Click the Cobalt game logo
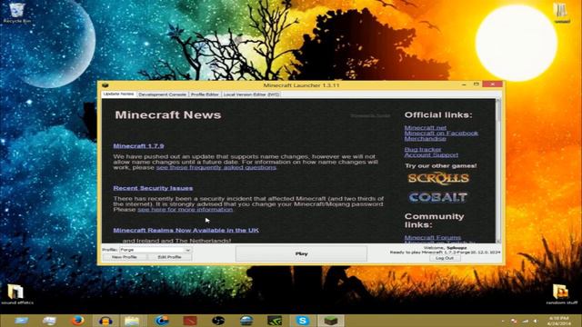This screenshot has width=582, height=327. click(x=438, y=197)
